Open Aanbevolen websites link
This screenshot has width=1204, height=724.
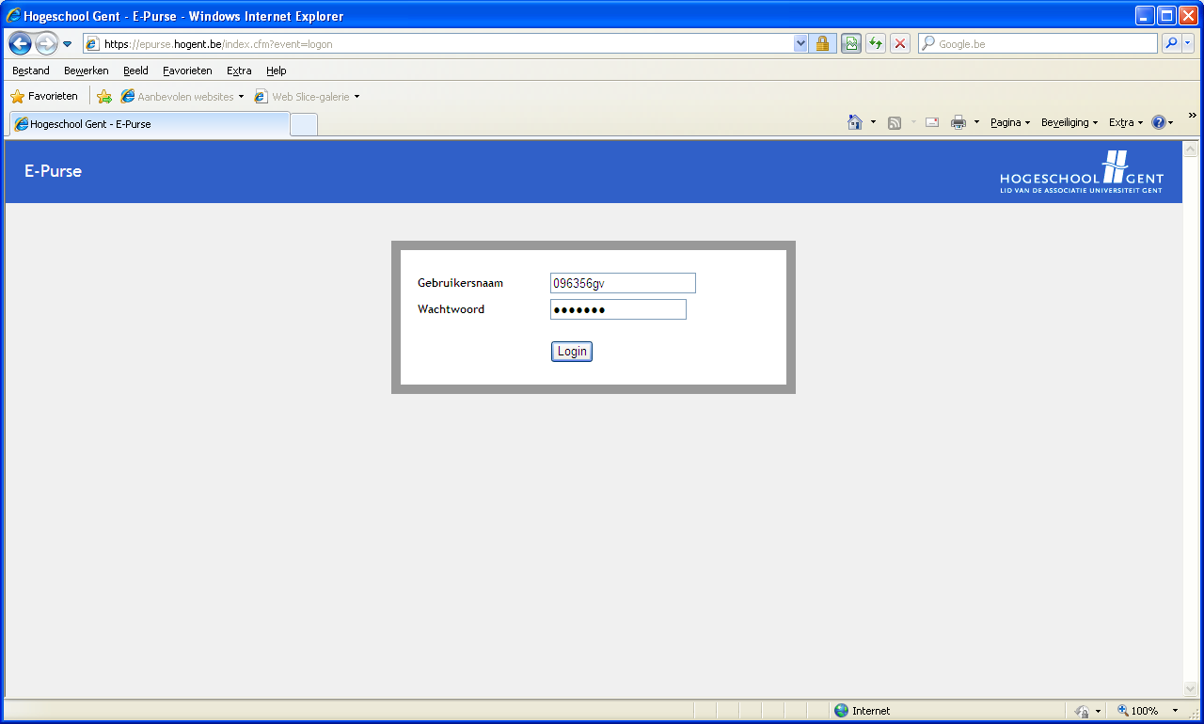pyautogui.click(x=182, y=96)
